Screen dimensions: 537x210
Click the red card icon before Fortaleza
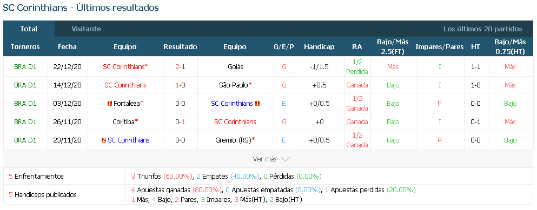pyautogui.click(x=110, y=103)
